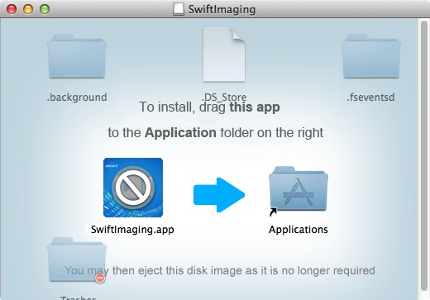
Task: Select the Applications folder alias icon
Action: point(299,189)
